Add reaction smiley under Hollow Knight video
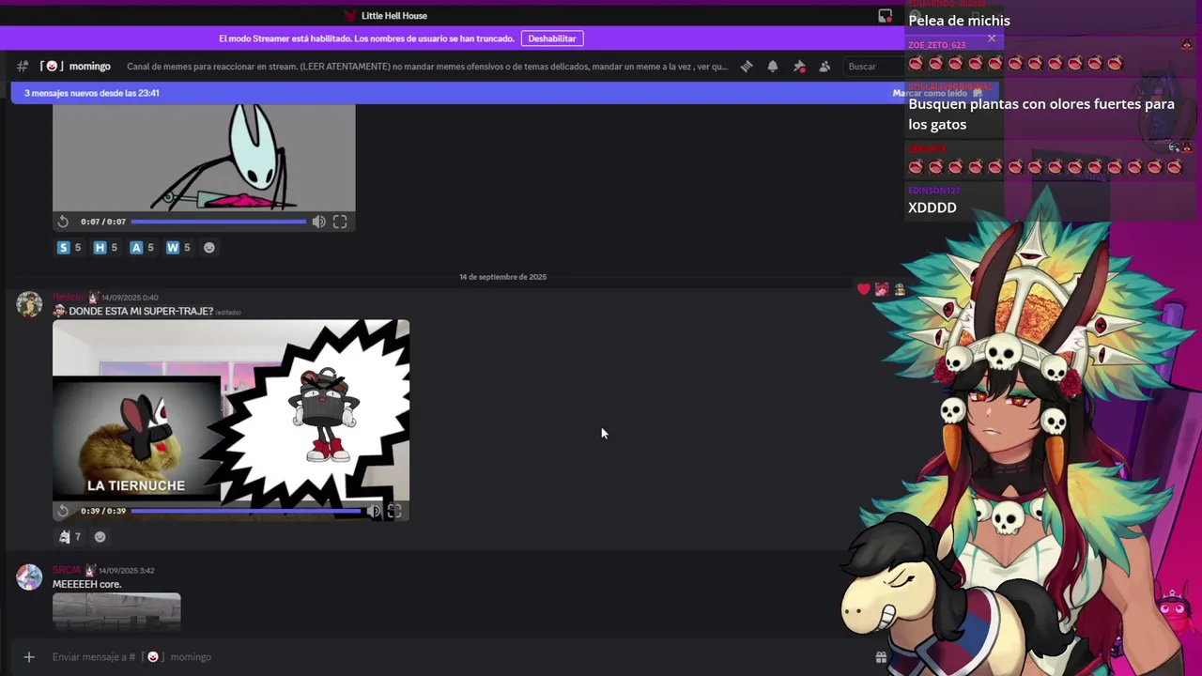1202x676 pixels. 209,248
